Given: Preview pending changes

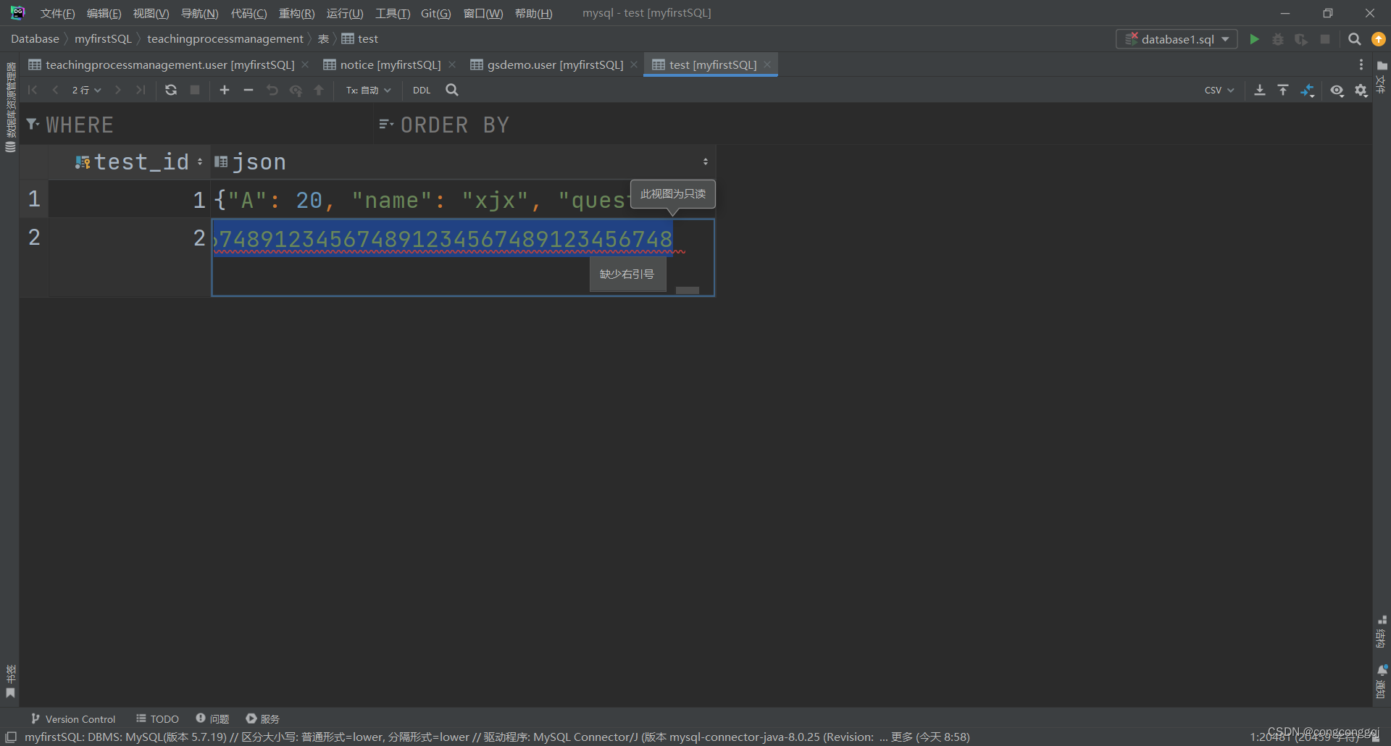Looking at the screenshot, I should point(296,90).
